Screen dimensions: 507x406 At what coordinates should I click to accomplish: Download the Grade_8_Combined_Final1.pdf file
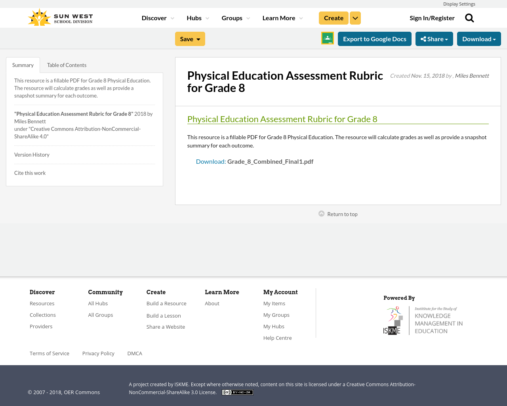coord(211,161)
